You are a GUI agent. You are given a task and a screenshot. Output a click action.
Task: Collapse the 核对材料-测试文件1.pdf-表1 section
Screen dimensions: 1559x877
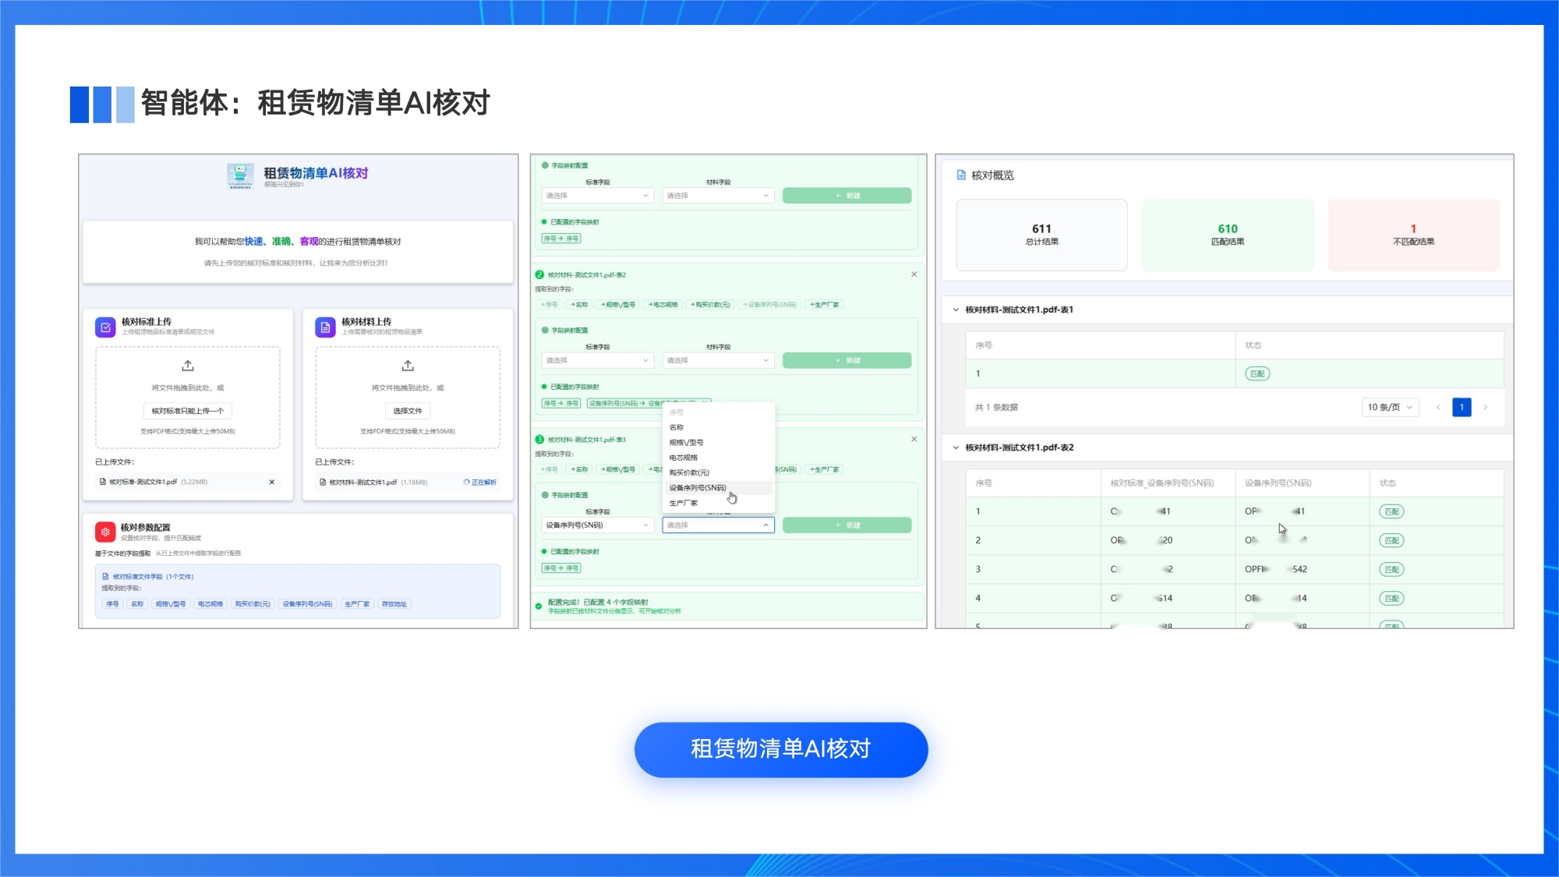tap(956, 309)
